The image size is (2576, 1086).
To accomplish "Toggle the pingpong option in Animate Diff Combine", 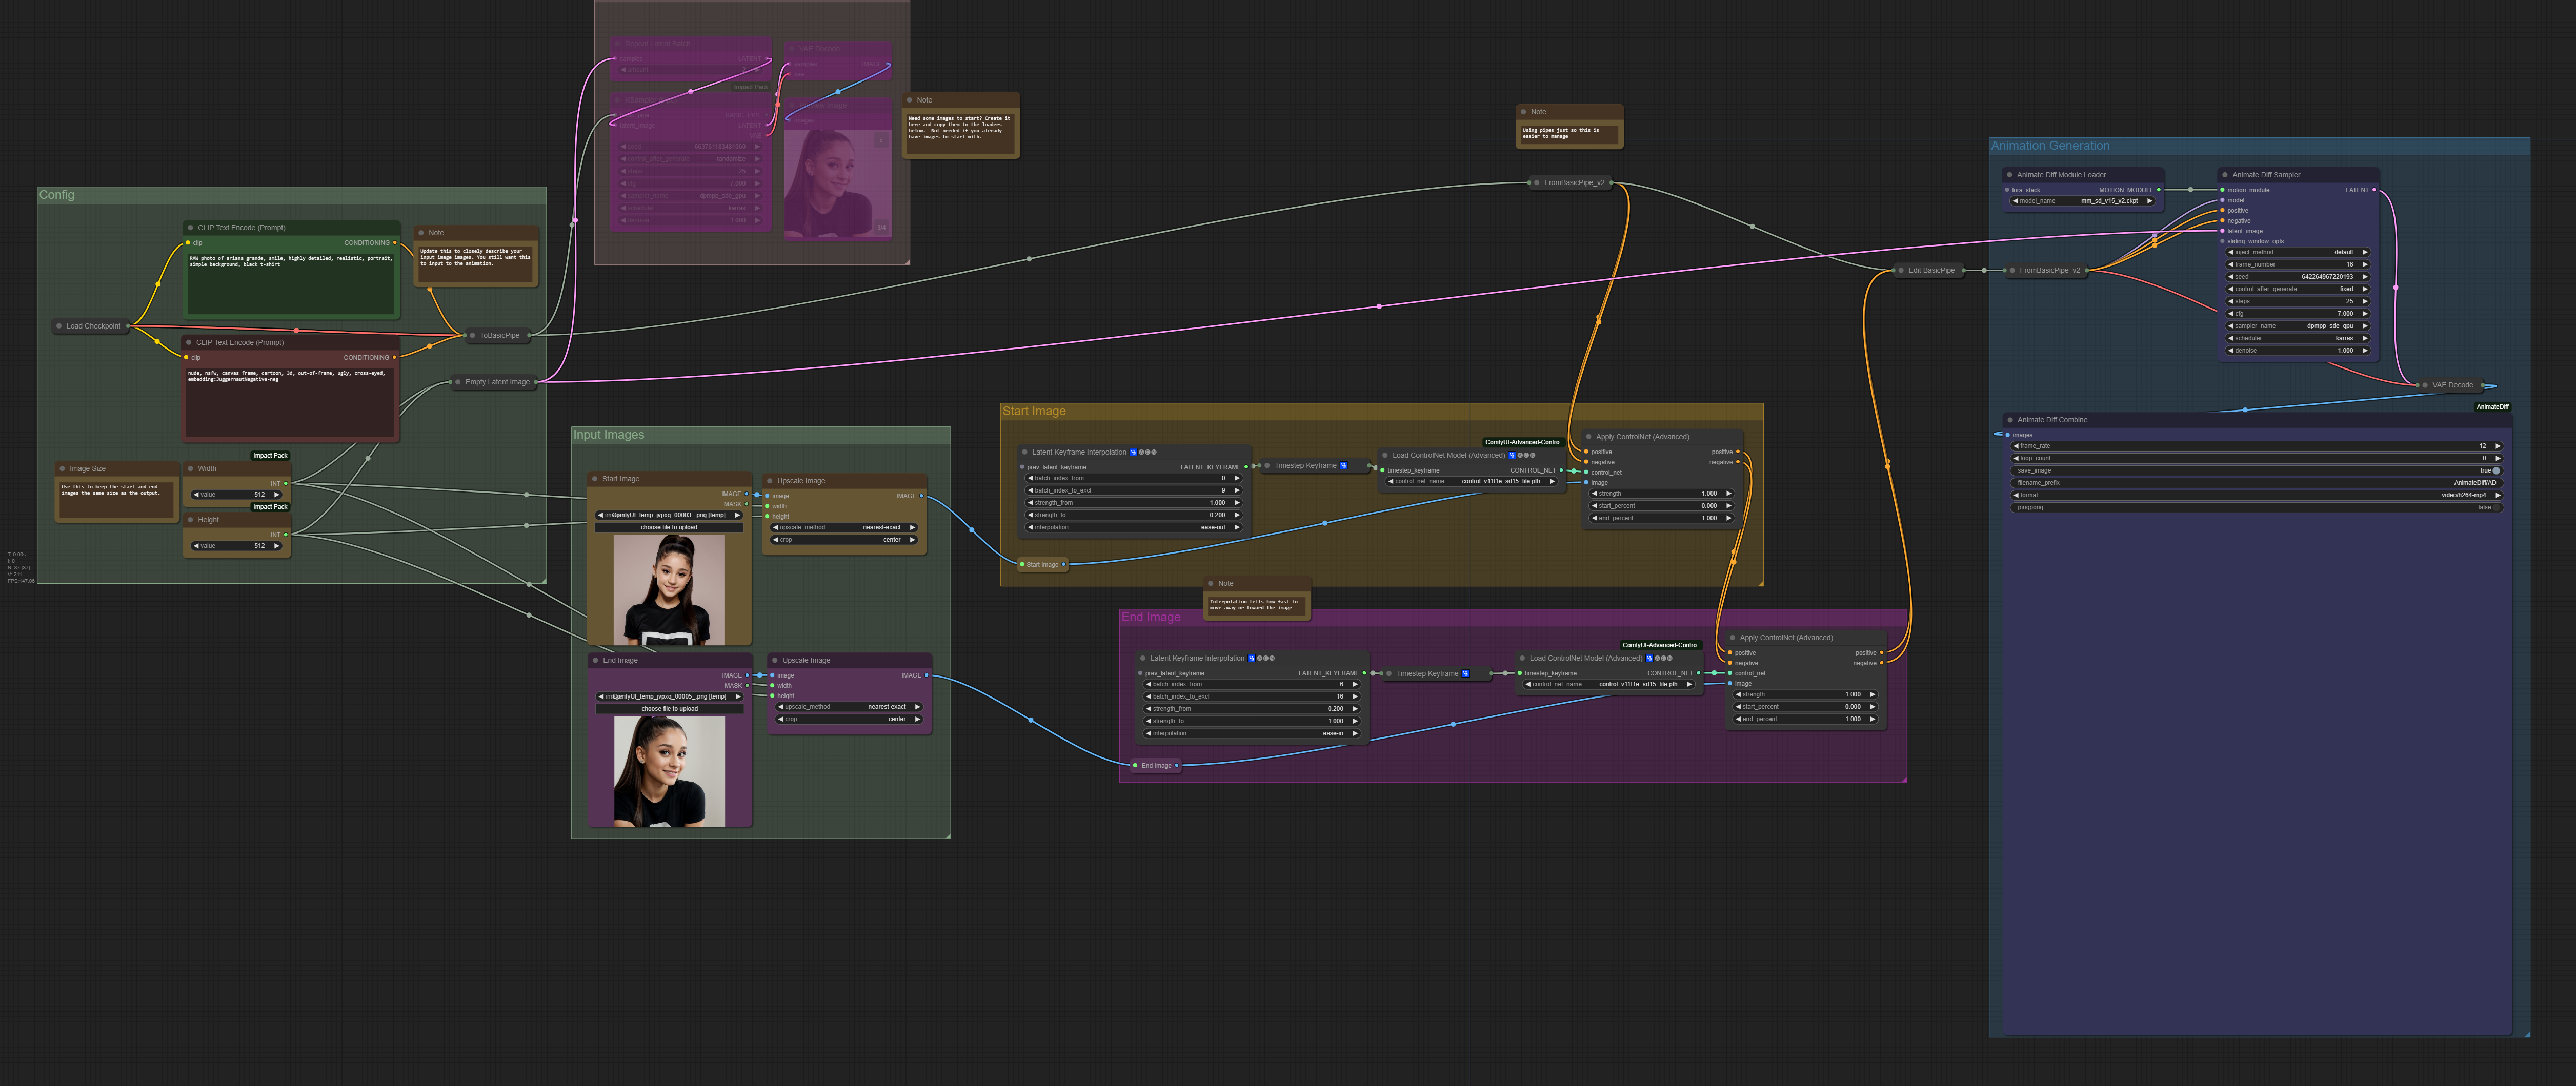I will (2495, 508).
